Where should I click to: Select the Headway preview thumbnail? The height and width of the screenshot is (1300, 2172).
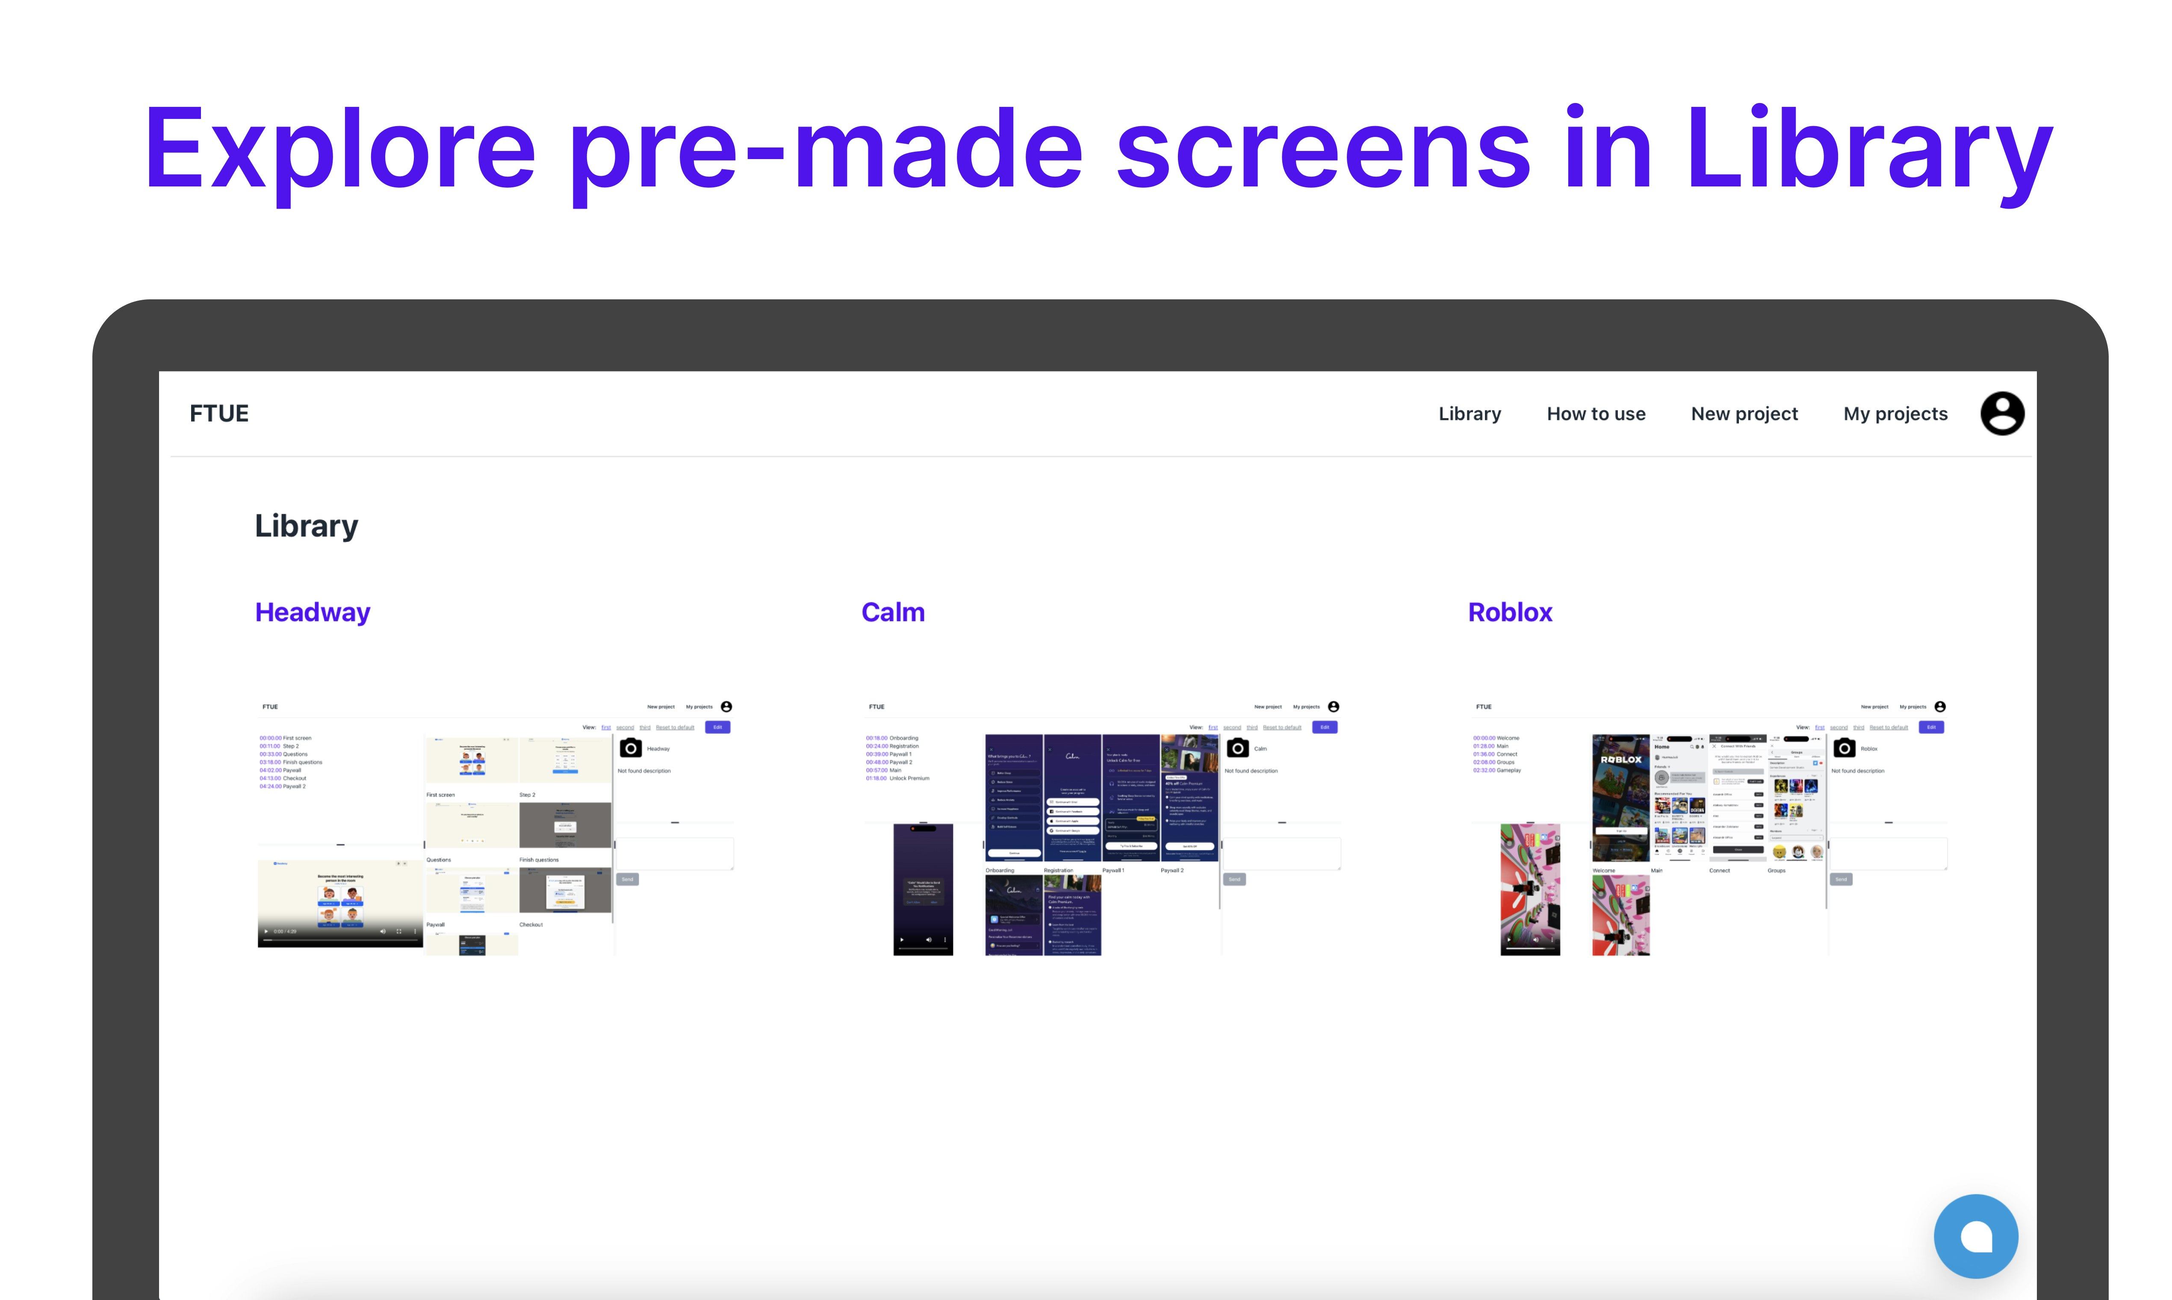coord(496,827)
